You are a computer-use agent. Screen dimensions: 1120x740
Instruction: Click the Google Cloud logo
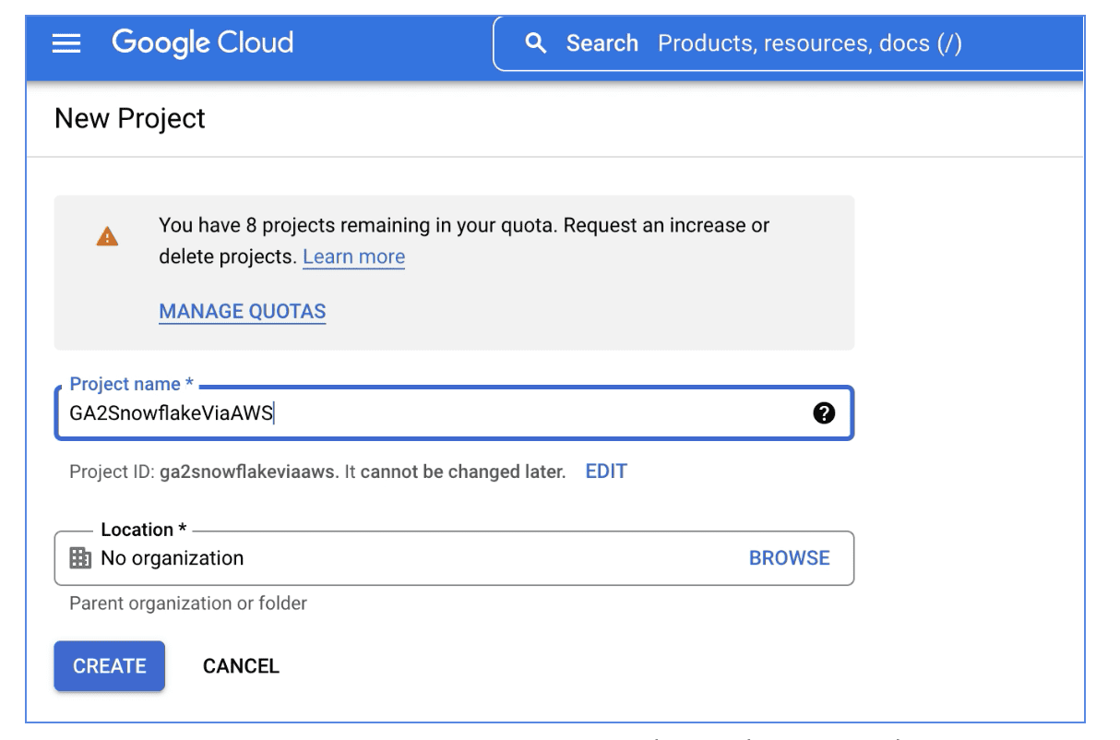point(203,43)
